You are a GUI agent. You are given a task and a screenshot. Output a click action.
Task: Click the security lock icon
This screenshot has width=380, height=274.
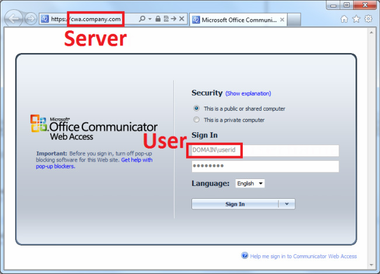coord(158,19)
